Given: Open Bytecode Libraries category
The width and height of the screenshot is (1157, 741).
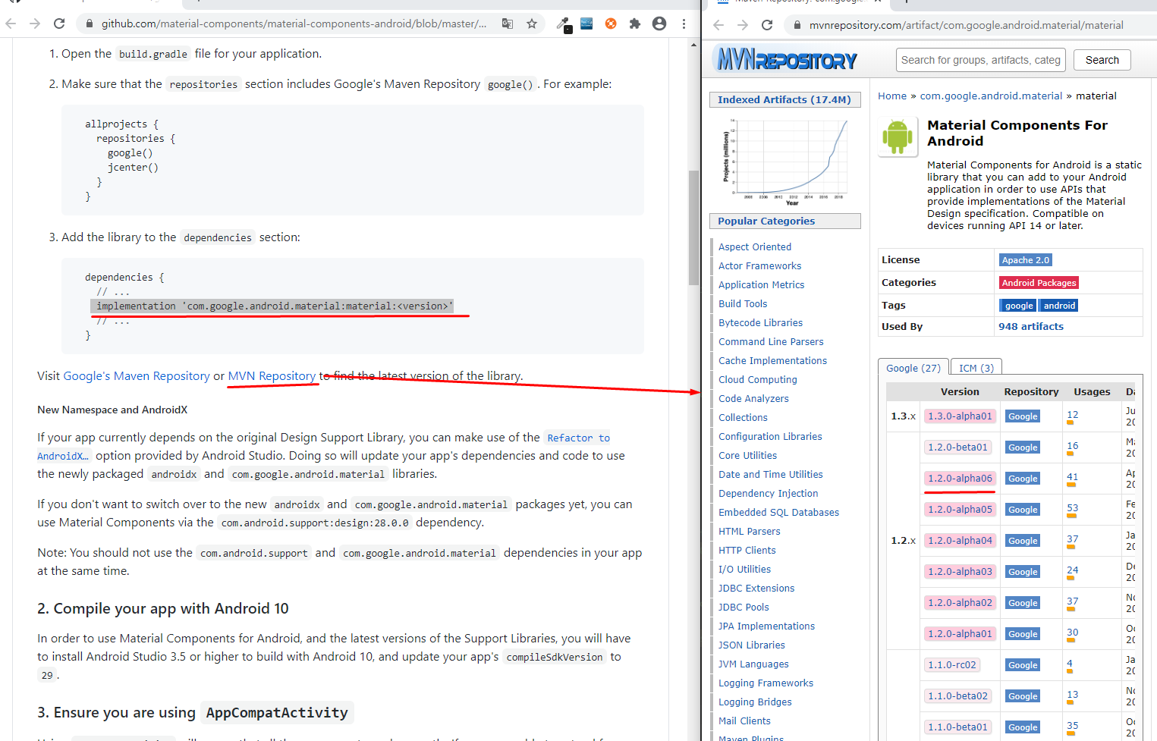Looking at the screenshot, I should 760,323.
